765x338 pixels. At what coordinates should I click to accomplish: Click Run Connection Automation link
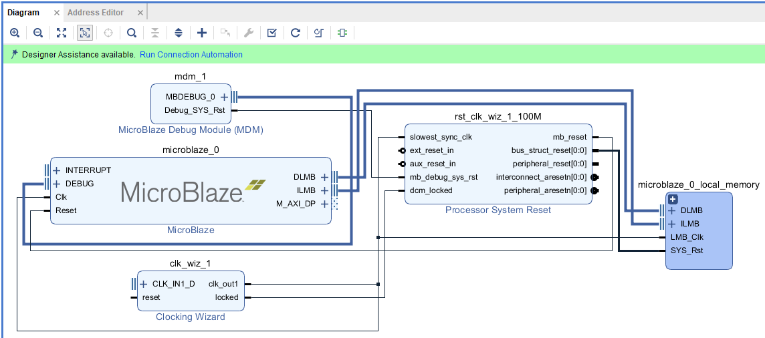tap(191, 55)
